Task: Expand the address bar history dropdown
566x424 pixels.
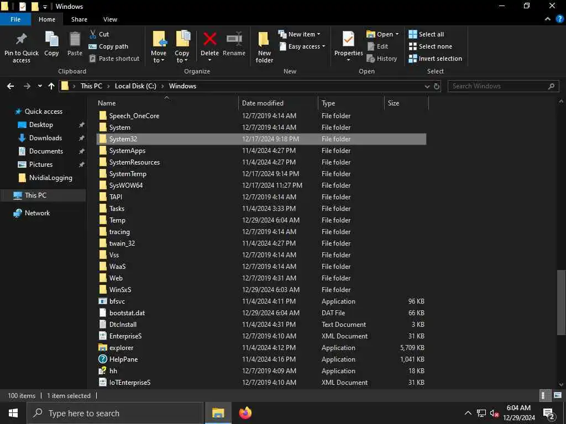Action: 427,86
